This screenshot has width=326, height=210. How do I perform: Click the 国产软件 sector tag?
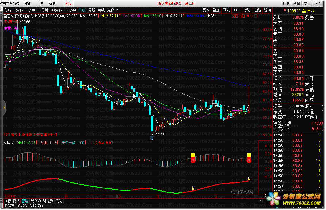pos(51,134)
